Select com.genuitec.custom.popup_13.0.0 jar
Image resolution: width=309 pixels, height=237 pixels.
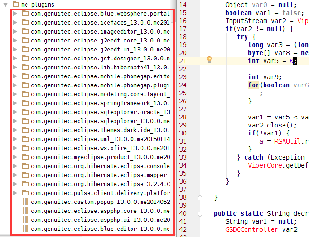point(100,202)
